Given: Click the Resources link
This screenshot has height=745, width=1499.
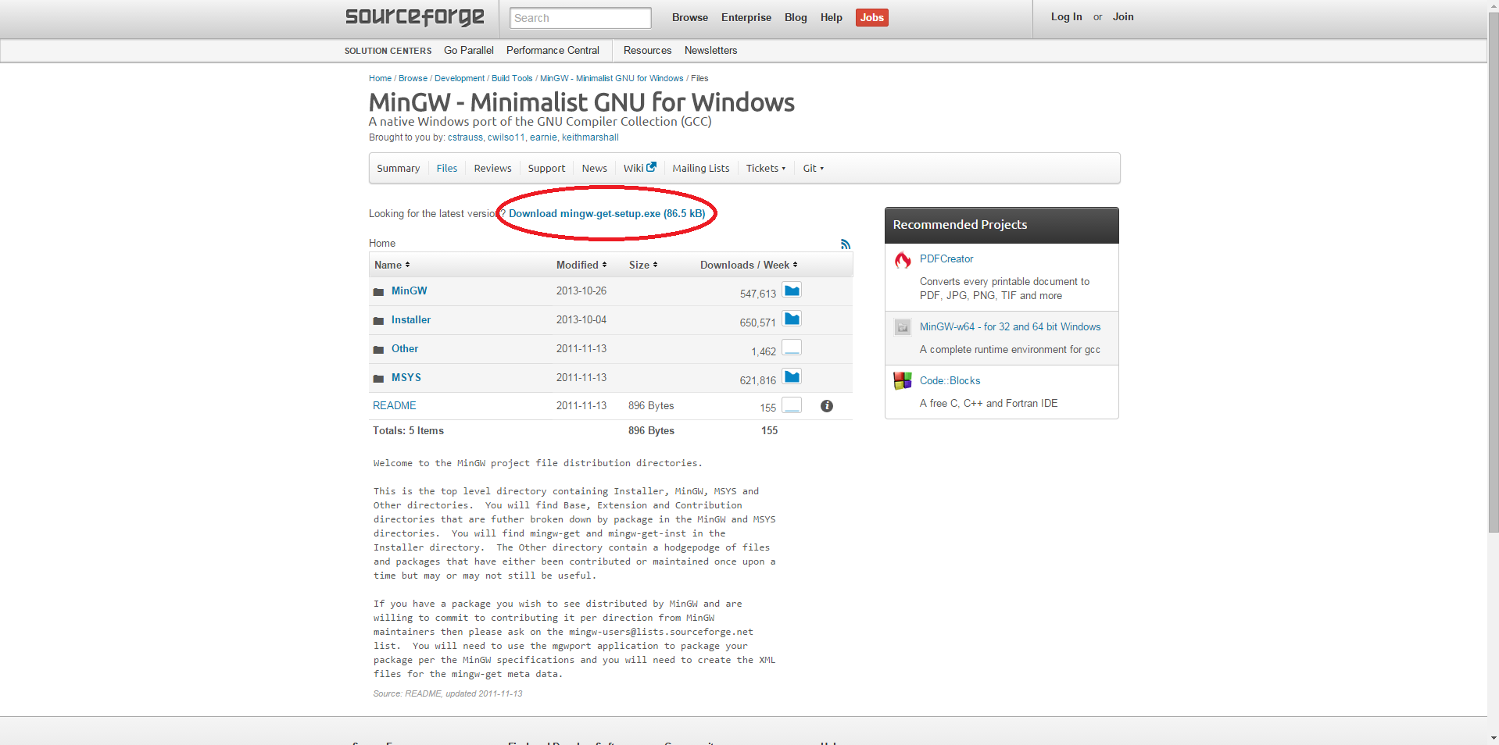Looking at the screenshot, I should (x=647, y=50).
